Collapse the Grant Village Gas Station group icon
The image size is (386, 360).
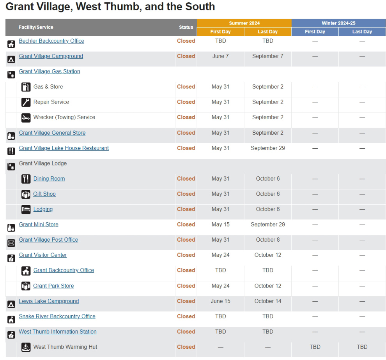pyautogui.click(x=11, y=74)
